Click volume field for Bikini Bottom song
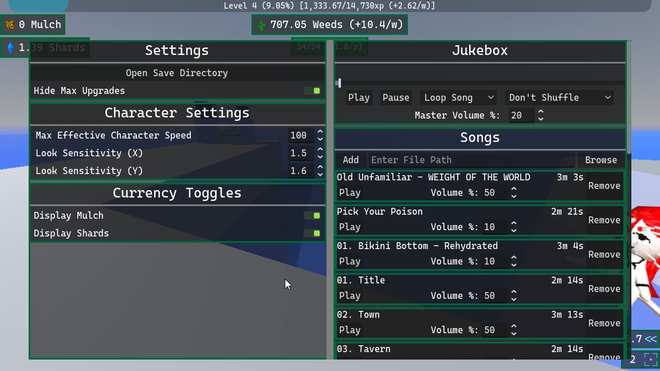Image resolution: width=660 pixels, height=371 pixels. (494, 262)
